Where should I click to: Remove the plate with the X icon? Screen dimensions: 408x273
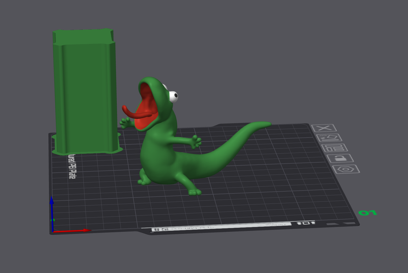pos(324,128)
